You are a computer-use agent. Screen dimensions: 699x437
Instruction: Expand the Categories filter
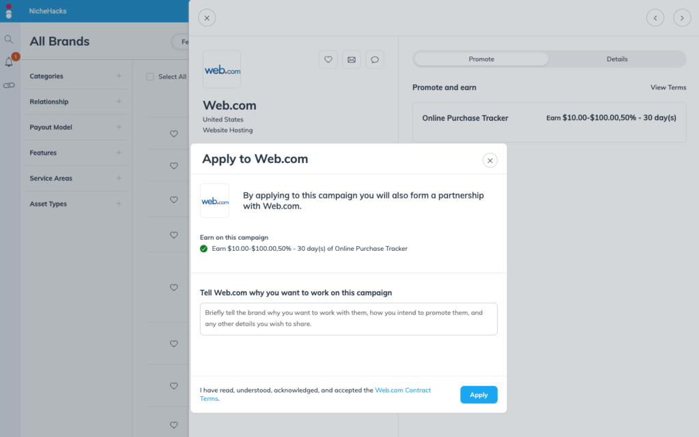coord(119,76)
